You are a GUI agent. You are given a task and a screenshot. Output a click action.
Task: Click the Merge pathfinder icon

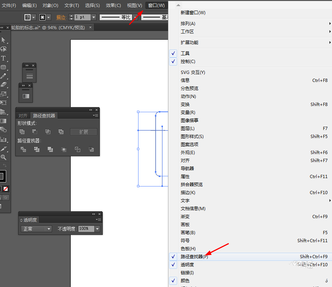coord(50,149)
